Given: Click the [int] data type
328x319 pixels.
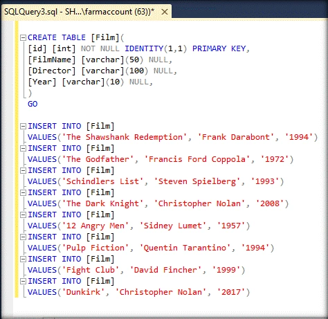Looking at the screenshot, I should click(64, 48).
